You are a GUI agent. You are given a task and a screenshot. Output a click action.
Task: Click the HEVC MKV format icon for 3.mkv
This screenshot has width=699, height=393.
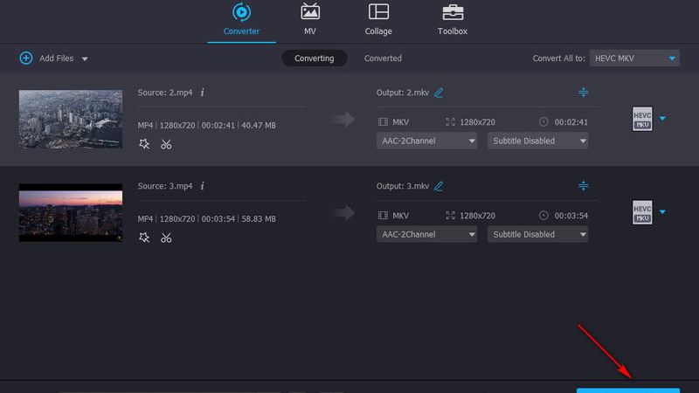tap(642, 212)
